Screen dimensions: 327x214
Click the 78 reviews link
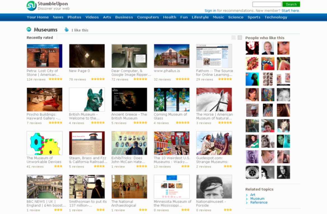[77, 79]
